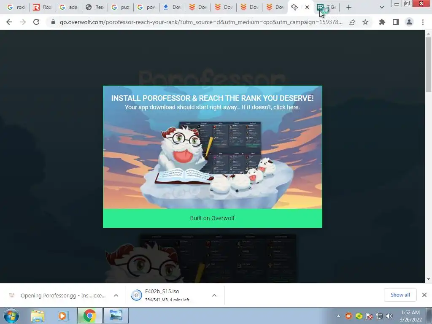Click the green tray icon
Image resolution: width=432 pixels, height=324 pixels.
coord(359,316)
